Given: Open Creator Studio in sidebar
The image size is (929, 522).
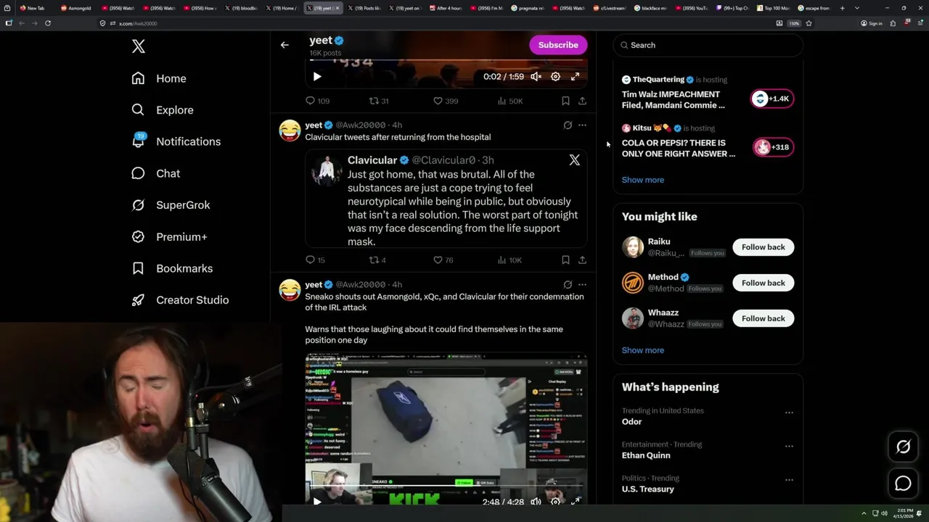Looking at the screenshot, I should [180, 300].
